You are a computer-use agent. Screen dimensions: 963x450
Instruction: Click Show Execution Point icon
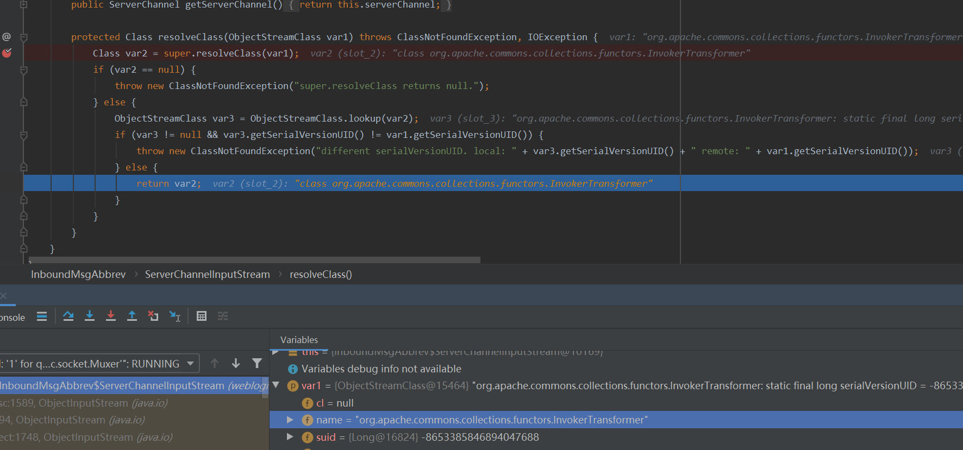(x=42, y=316)
